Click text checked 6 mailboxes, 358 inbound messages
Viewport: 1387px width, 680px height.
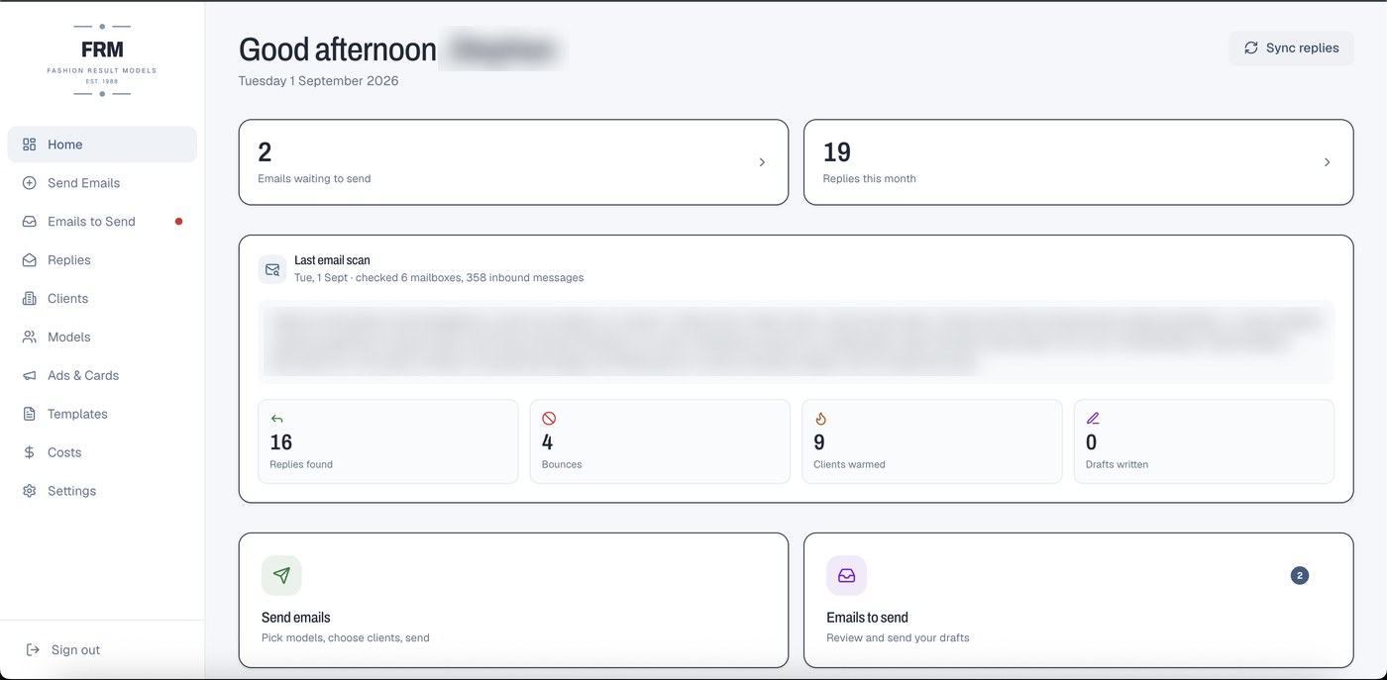[x=470, y=278]
